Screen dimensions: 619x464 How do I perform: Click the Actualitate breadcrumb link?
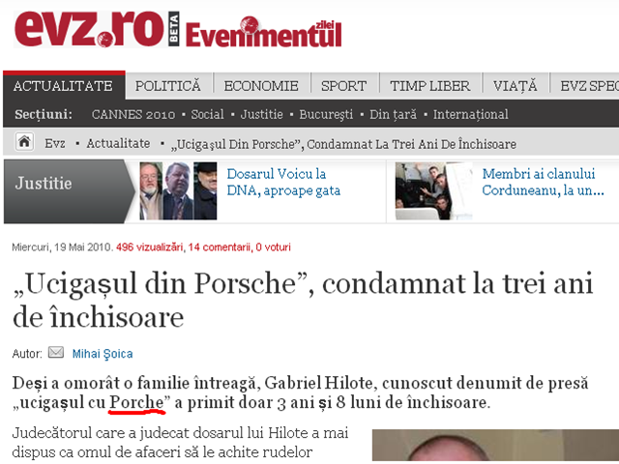coord(118,143)
